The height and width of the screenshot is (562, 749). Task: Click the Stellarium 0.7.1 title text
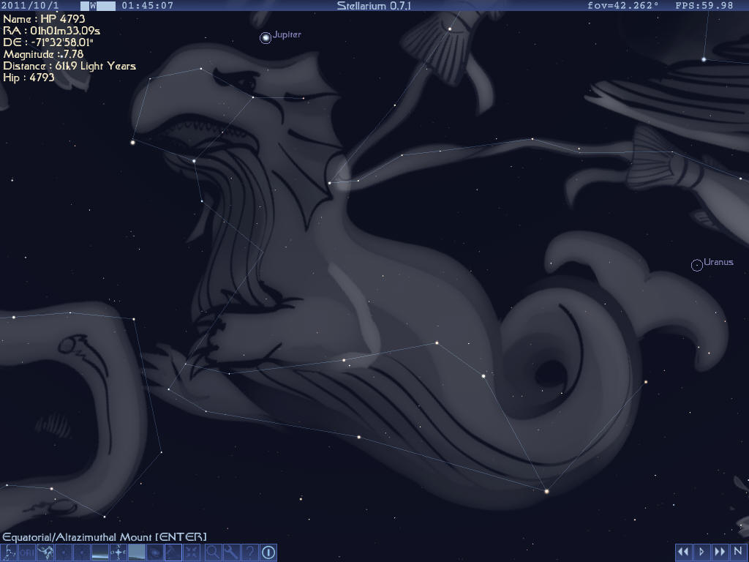coord(374,6)
